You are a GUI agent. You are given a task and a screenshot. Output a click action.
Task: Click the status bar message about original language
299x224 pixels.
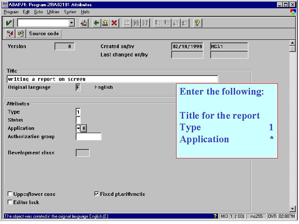(x=56, y=216)
